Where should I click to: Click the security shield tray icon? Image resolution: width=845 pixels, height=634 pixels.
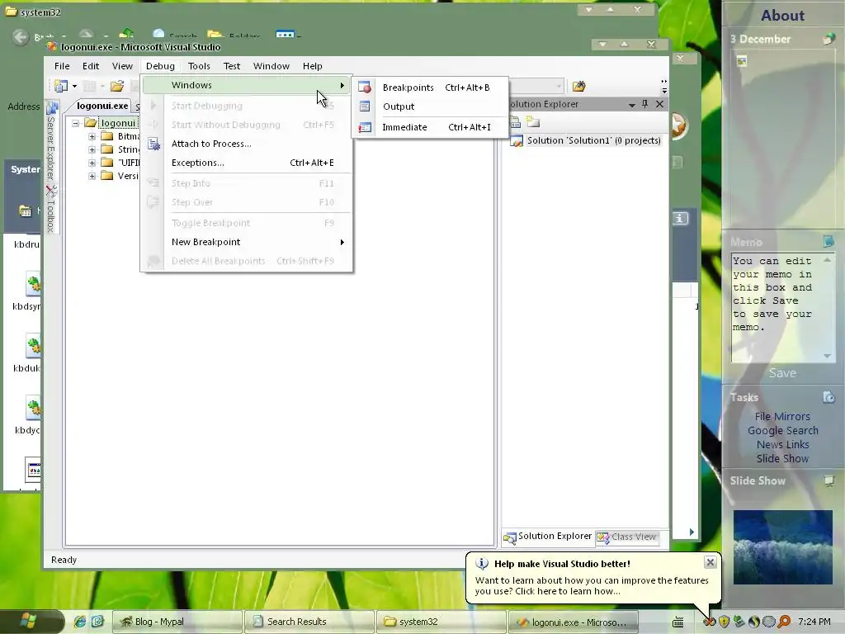(x=724, y=622)
